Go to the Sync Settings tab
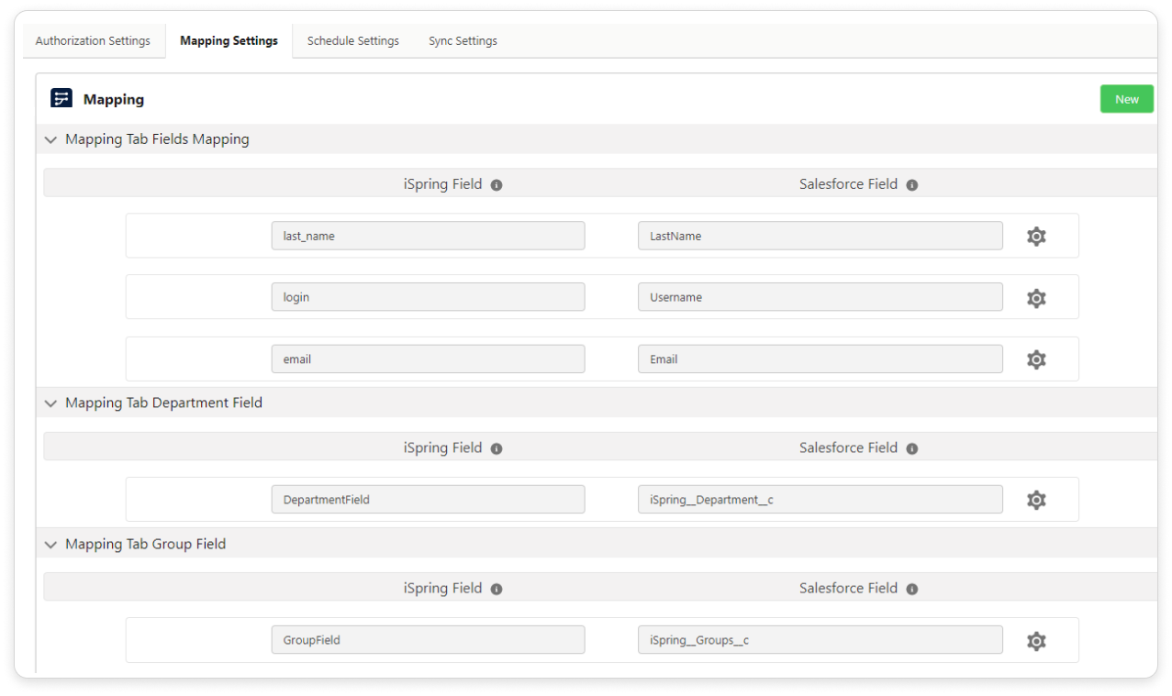Image resolution: width=1172 pixels, height=696 pixels. (463, 41)
